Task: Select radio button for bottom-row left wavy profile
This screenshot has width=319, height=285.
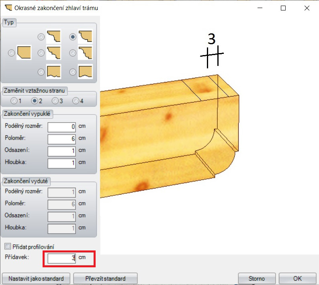Action: (x=41, y=72)
